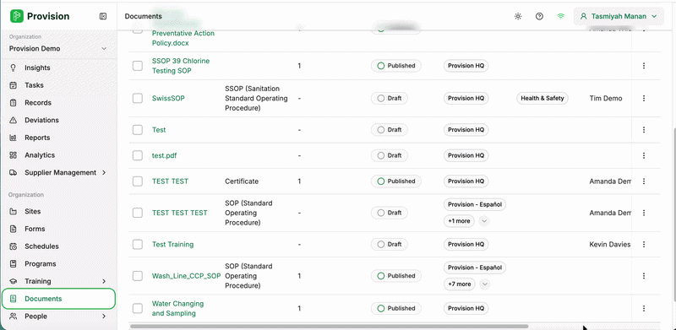Click Tasks calendar icon in sidebar

(14, 85)
